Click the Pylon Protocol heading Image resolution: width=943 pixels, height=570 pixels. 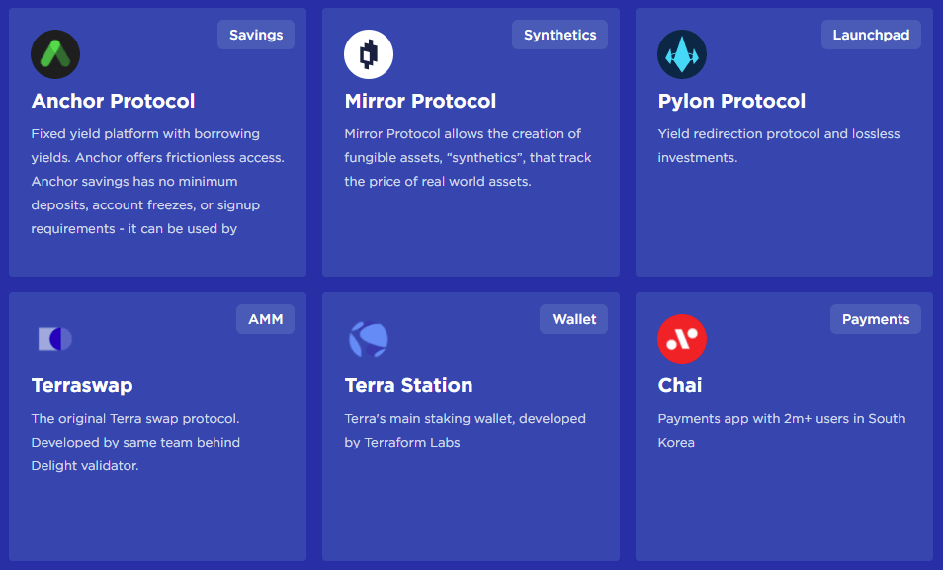pos(731,101)
